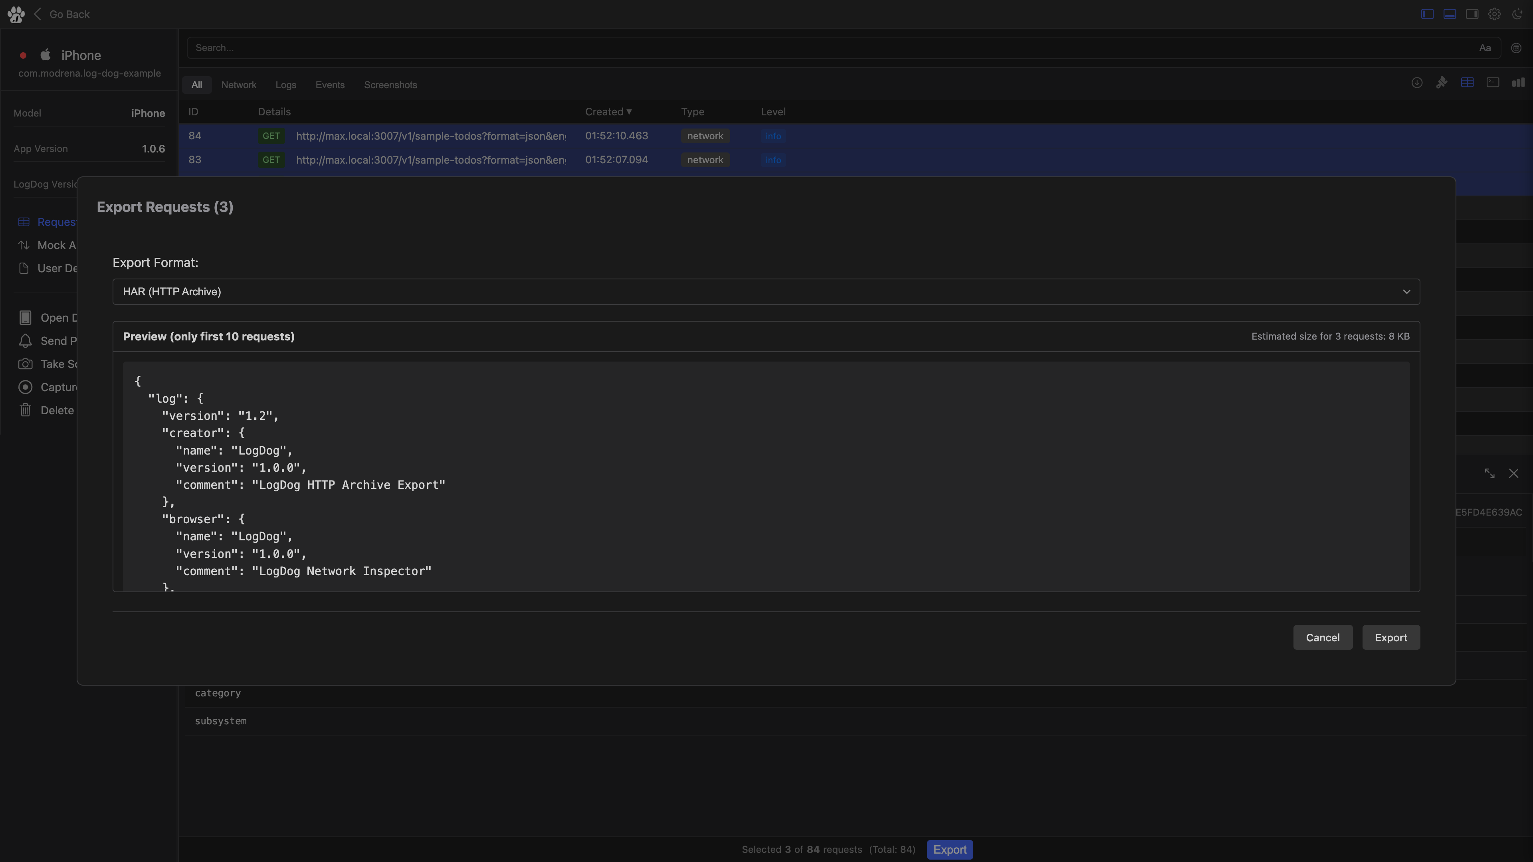
Task: Toggle the bottom panel layout icon
Action: [x=1450, y=14]
